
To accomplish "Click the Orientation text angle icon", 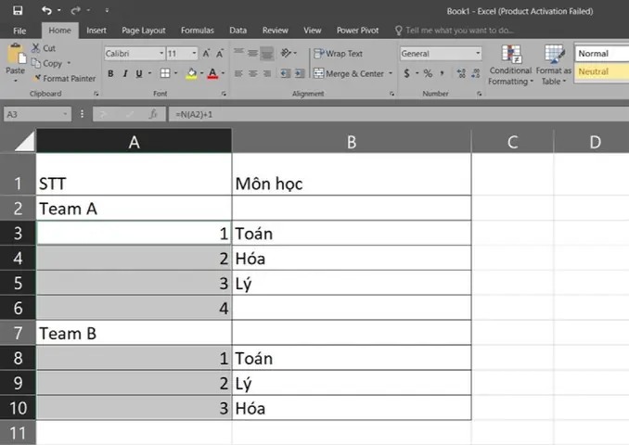I will 287,53.
